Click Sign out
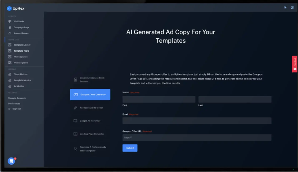 (x=17, y=109)
